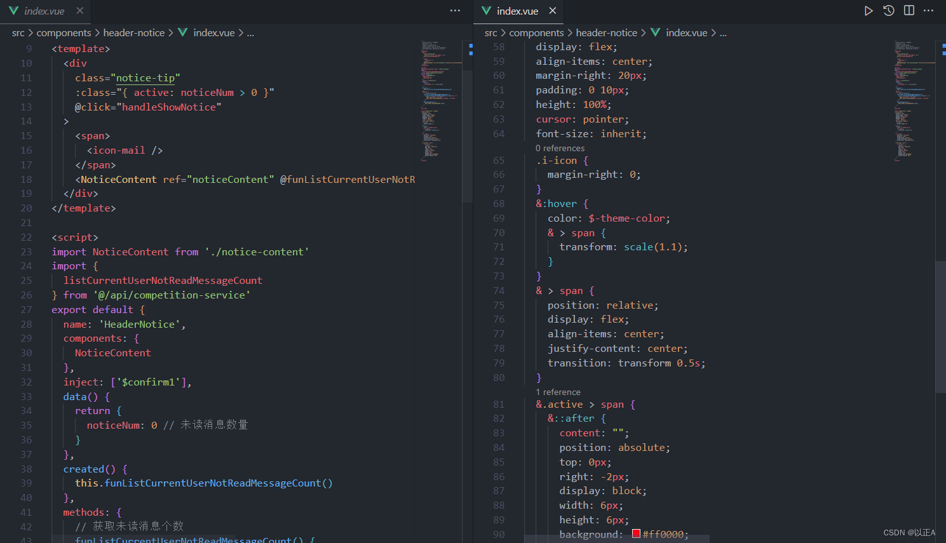Click the red #ff0000 color swatch
The width and height of the screenshot is (946, 543).
[636, 534]
